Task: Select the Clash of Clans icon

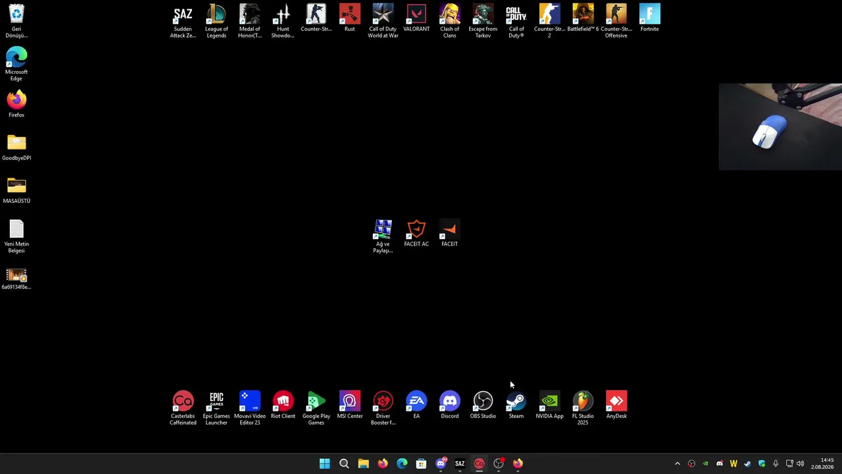Action: [x=449, y=21]
